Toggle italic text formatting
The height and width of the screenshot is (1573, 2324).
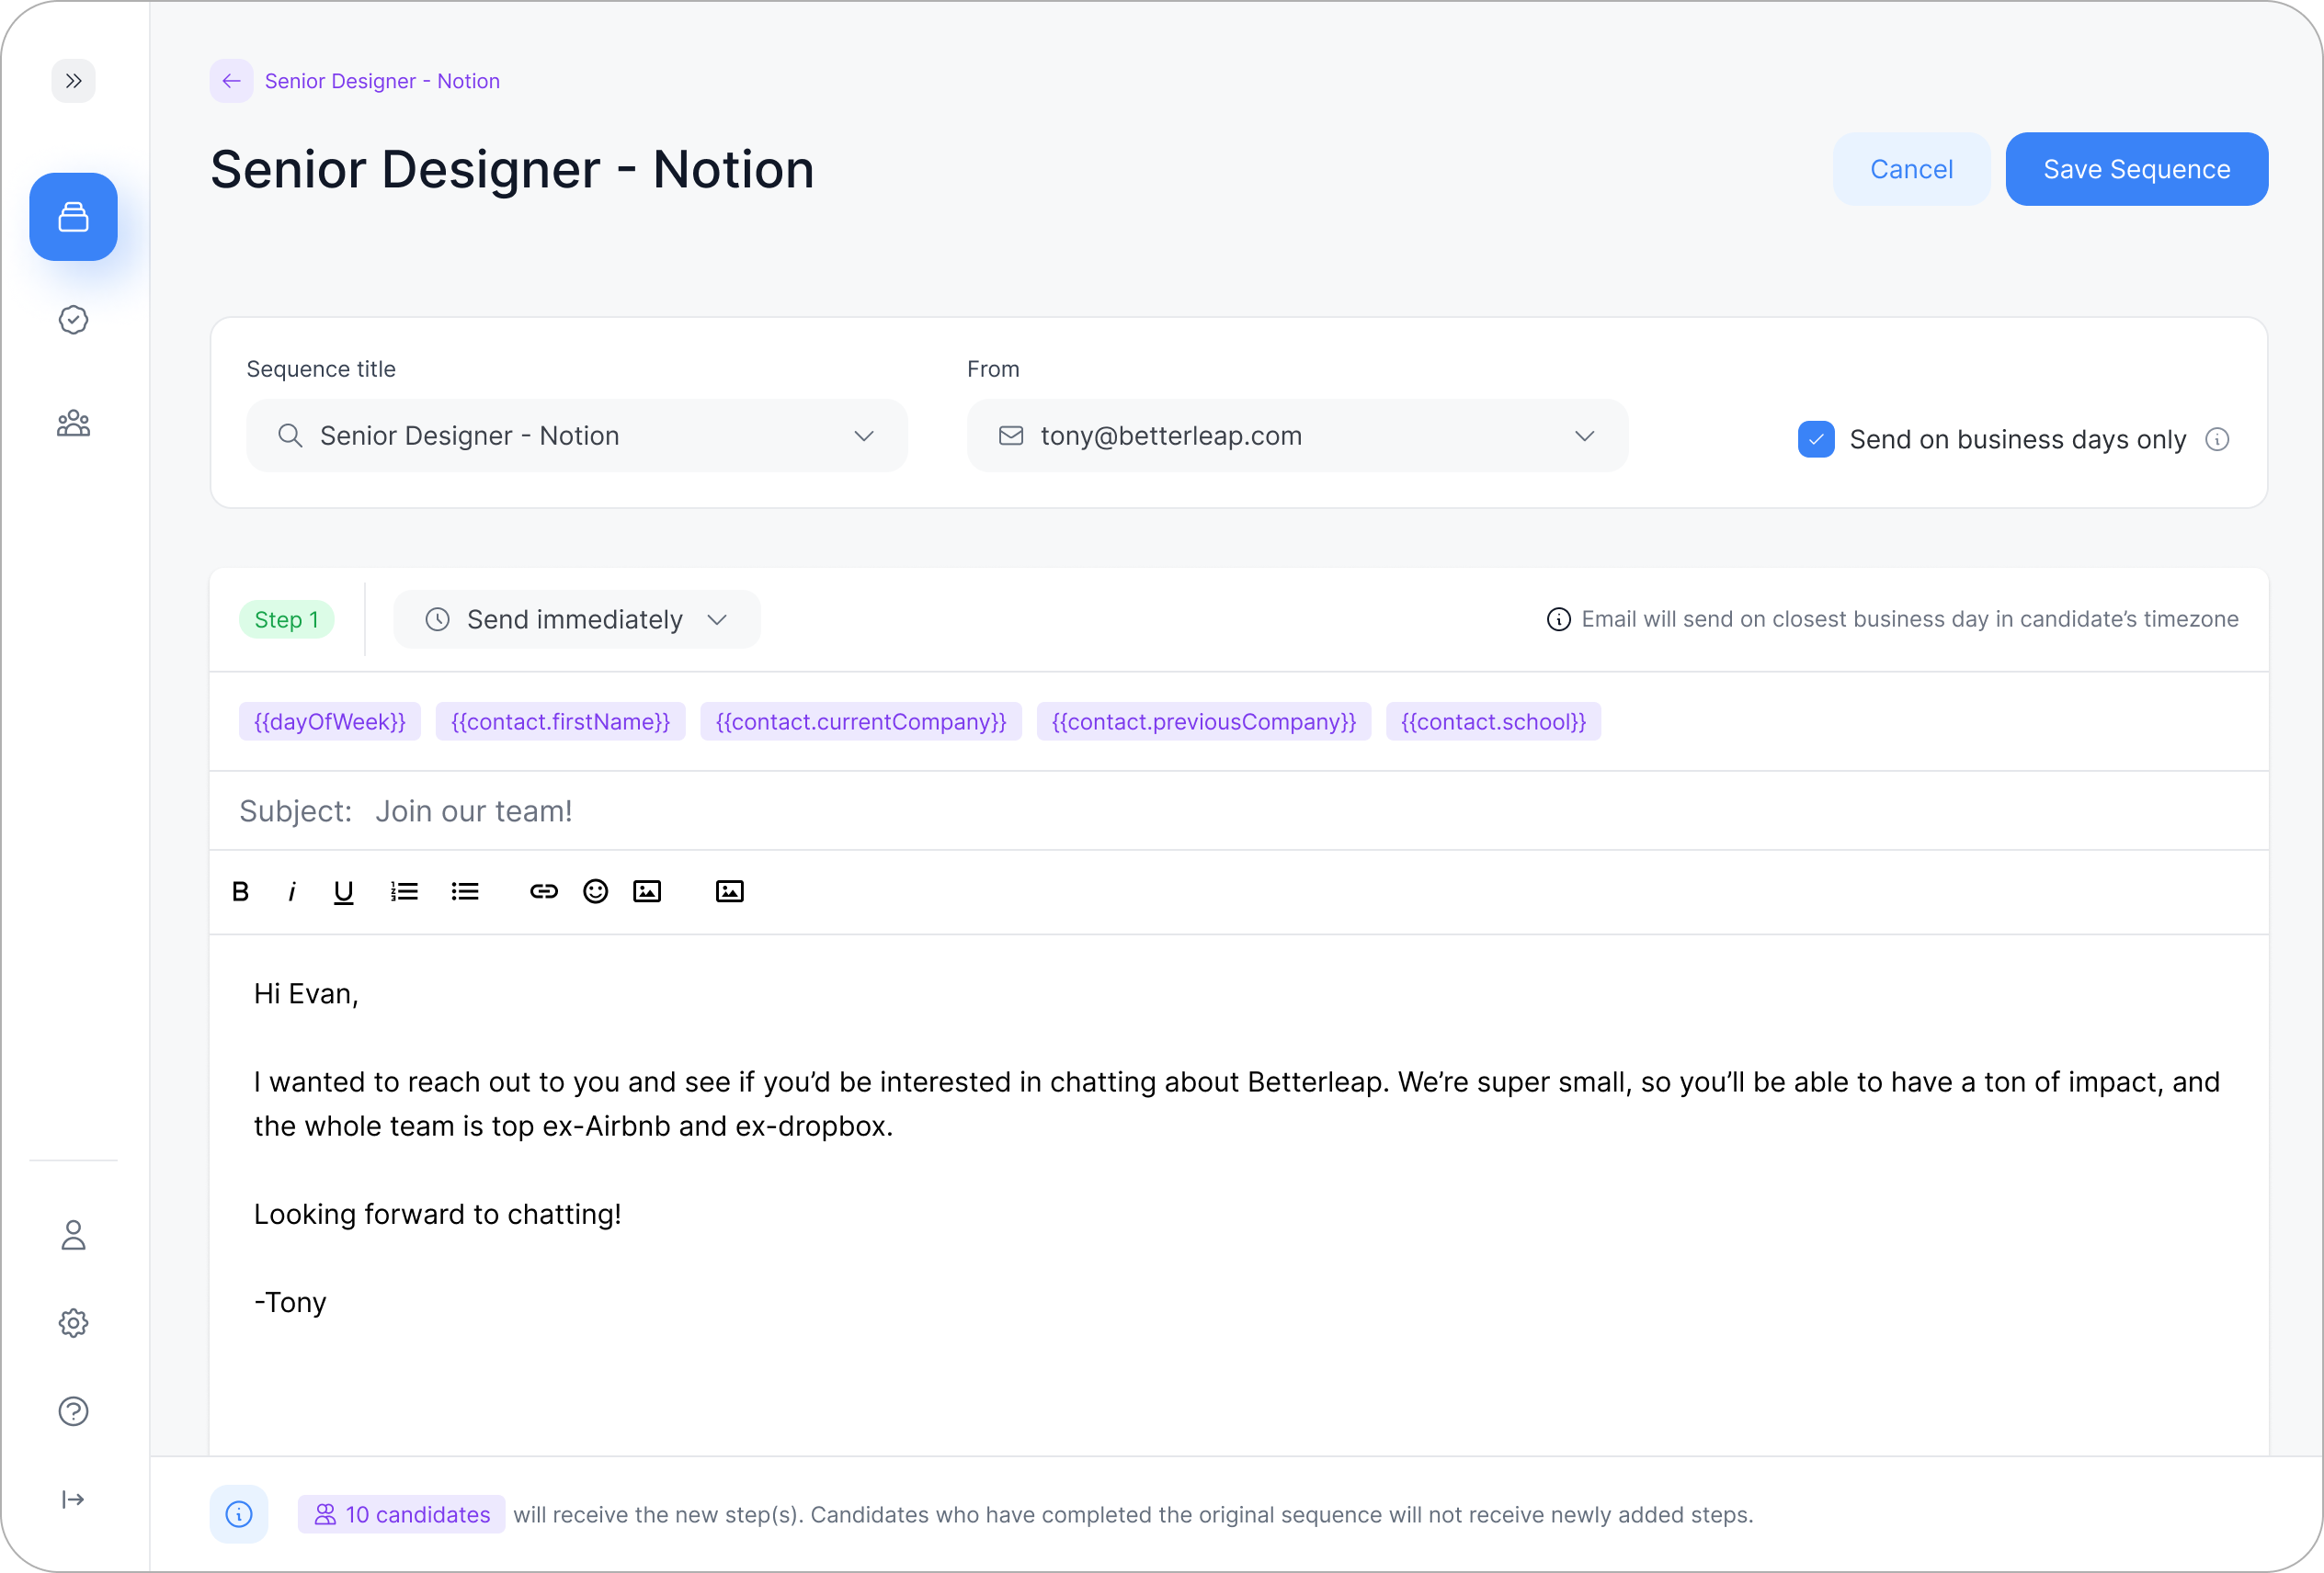click(291, 891)
